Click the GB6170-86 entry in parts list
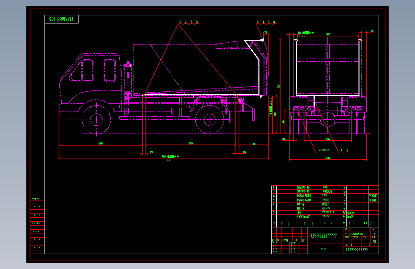This screenshot has width=415, height=269. click(303, 188)
